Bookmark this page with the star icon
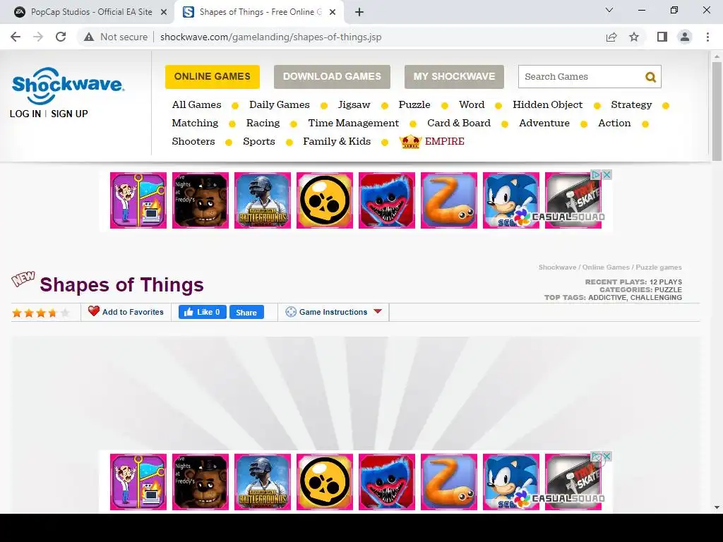The height and width of the screenshot is (542, 723). pos(635,37)
